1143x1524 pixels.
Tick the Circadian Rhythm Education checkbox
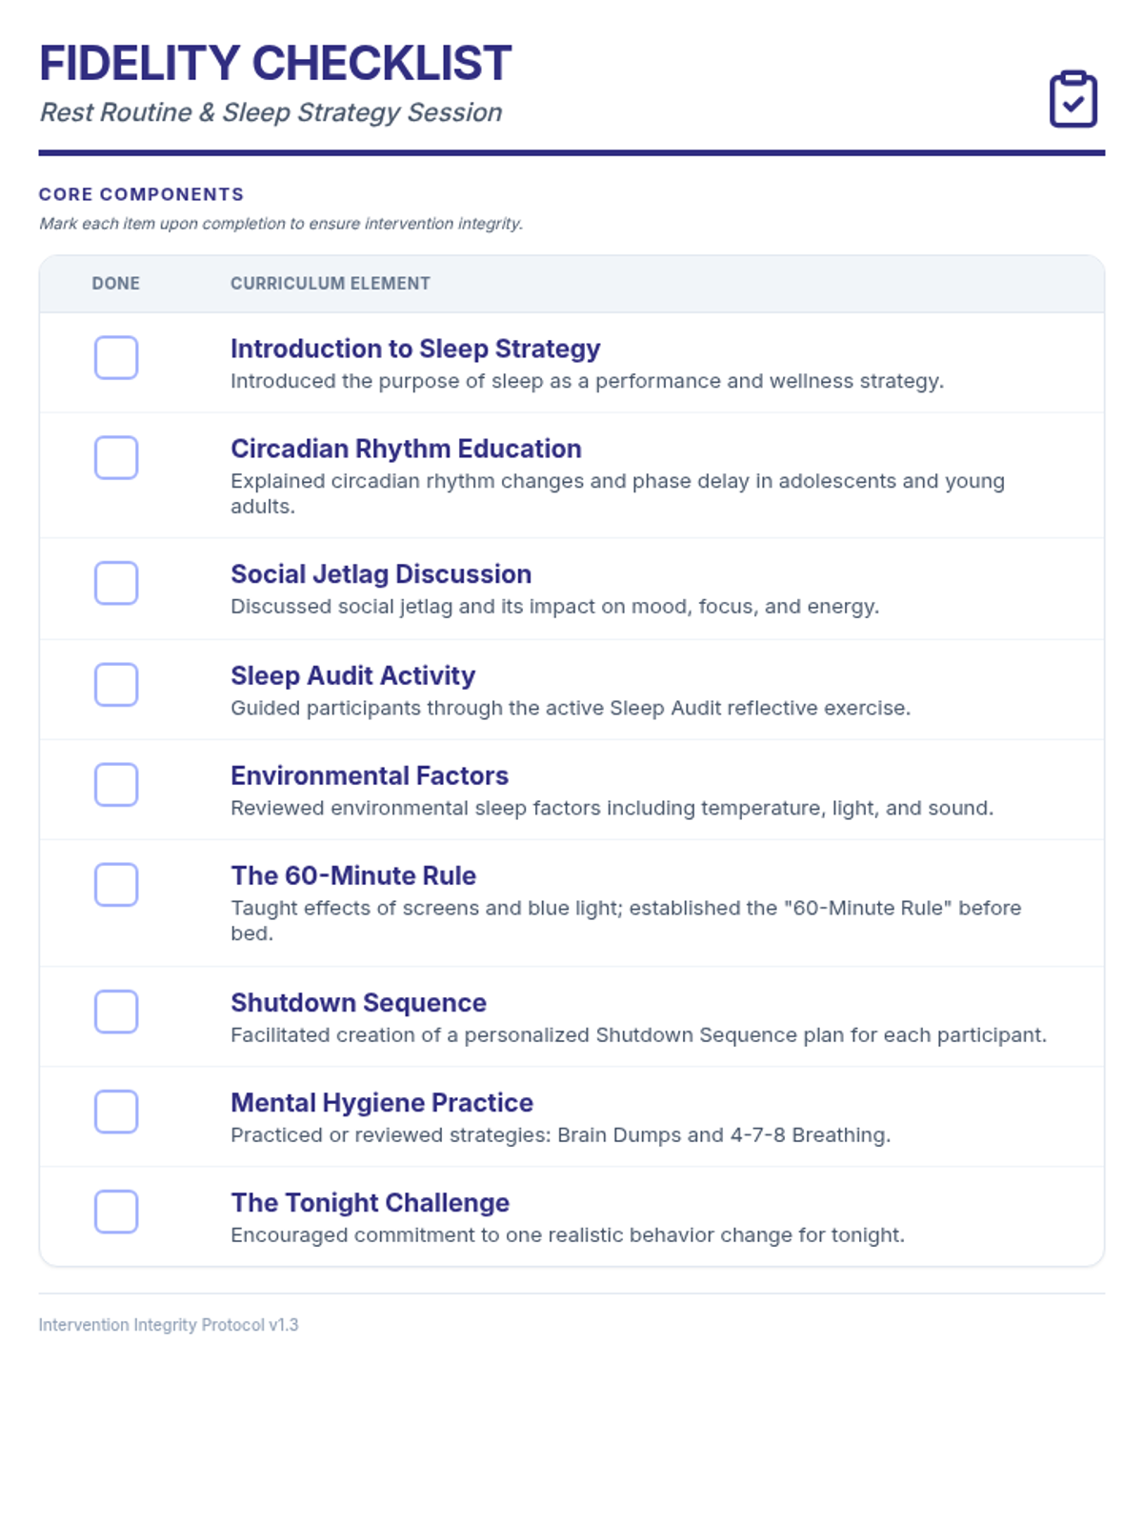tap(116, 457)
